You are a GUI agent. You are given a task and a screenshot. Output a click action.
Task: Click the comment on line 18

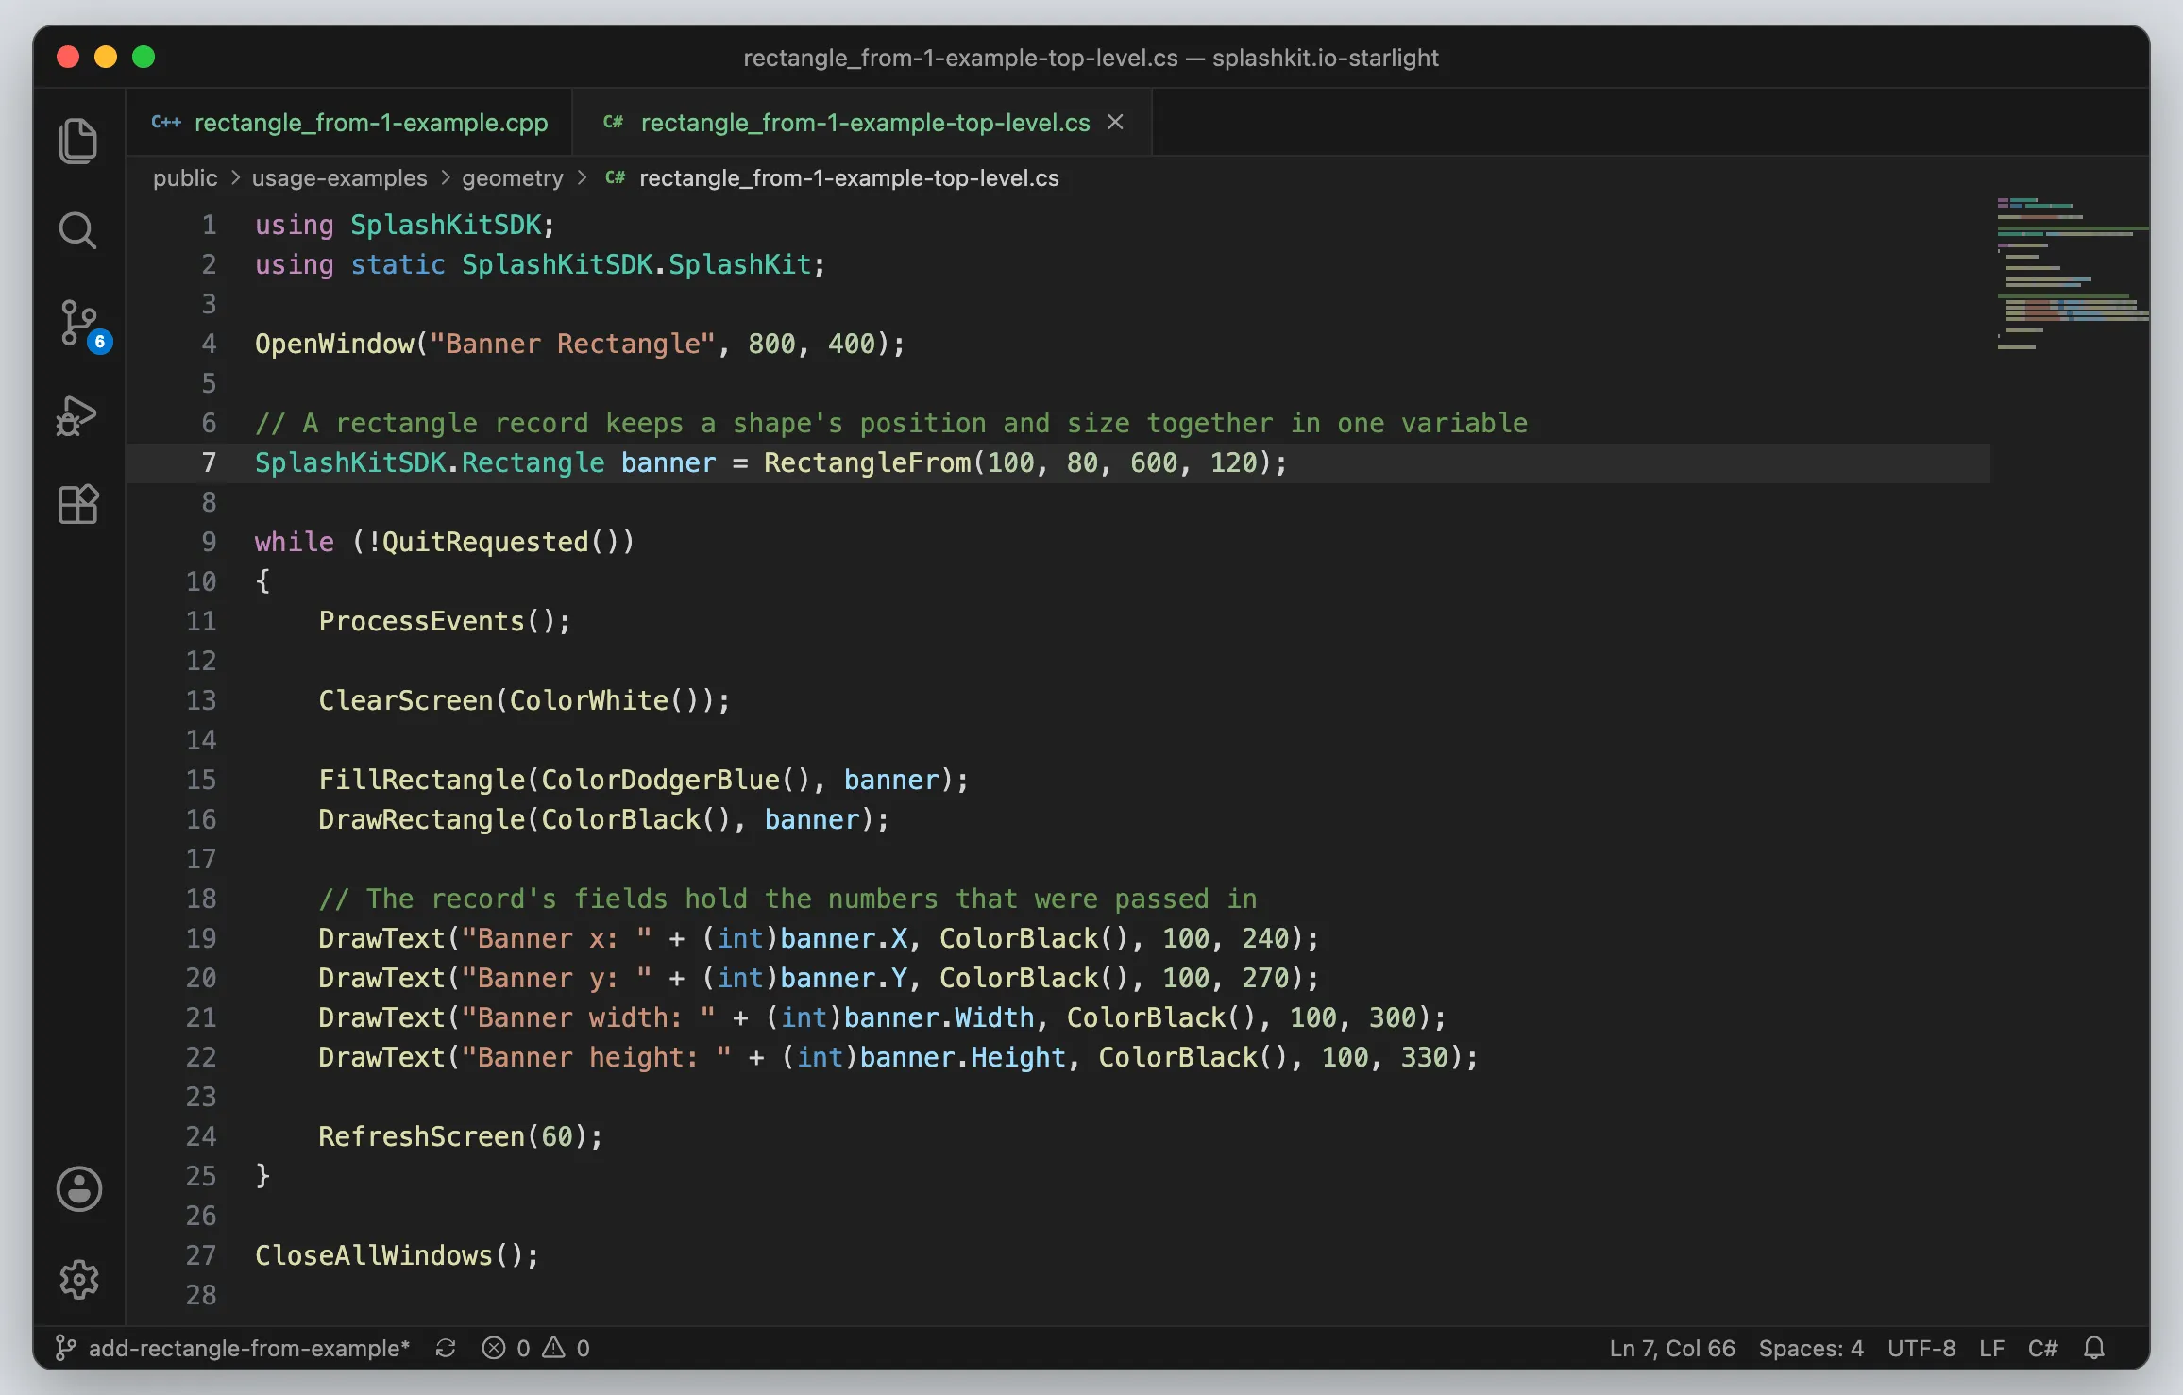click(787, 899)
